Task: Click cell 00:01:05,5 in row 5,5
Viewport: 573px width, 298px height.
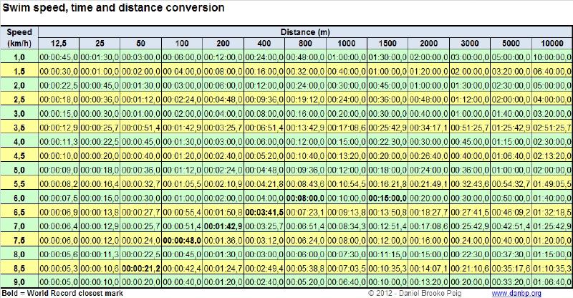Action: tap(182, 183)
